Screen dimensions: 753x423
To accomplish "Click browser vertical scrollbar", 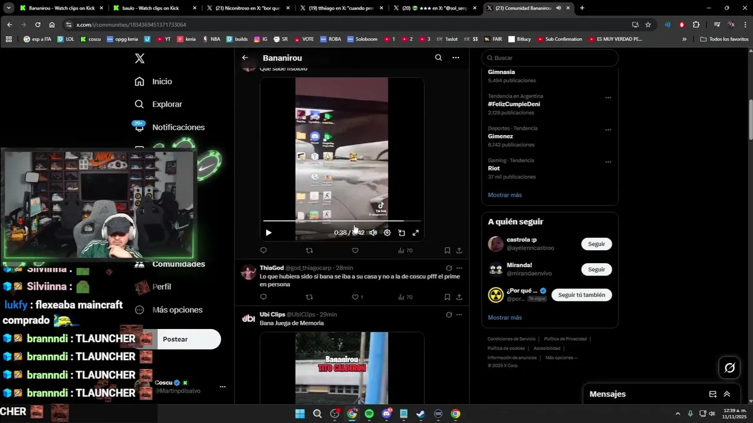I will [750, 120].
